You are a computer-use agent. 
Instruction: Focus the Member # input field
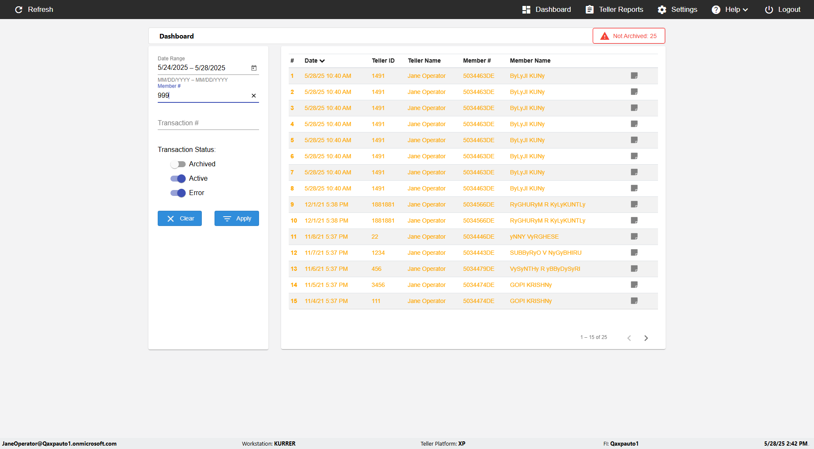click(203, 96)
